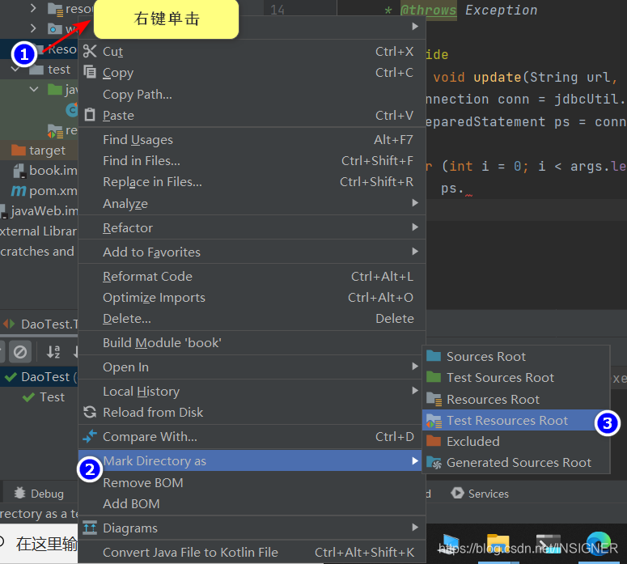
Task: Open the DaoTest run tab
Action: click(40, 324)
